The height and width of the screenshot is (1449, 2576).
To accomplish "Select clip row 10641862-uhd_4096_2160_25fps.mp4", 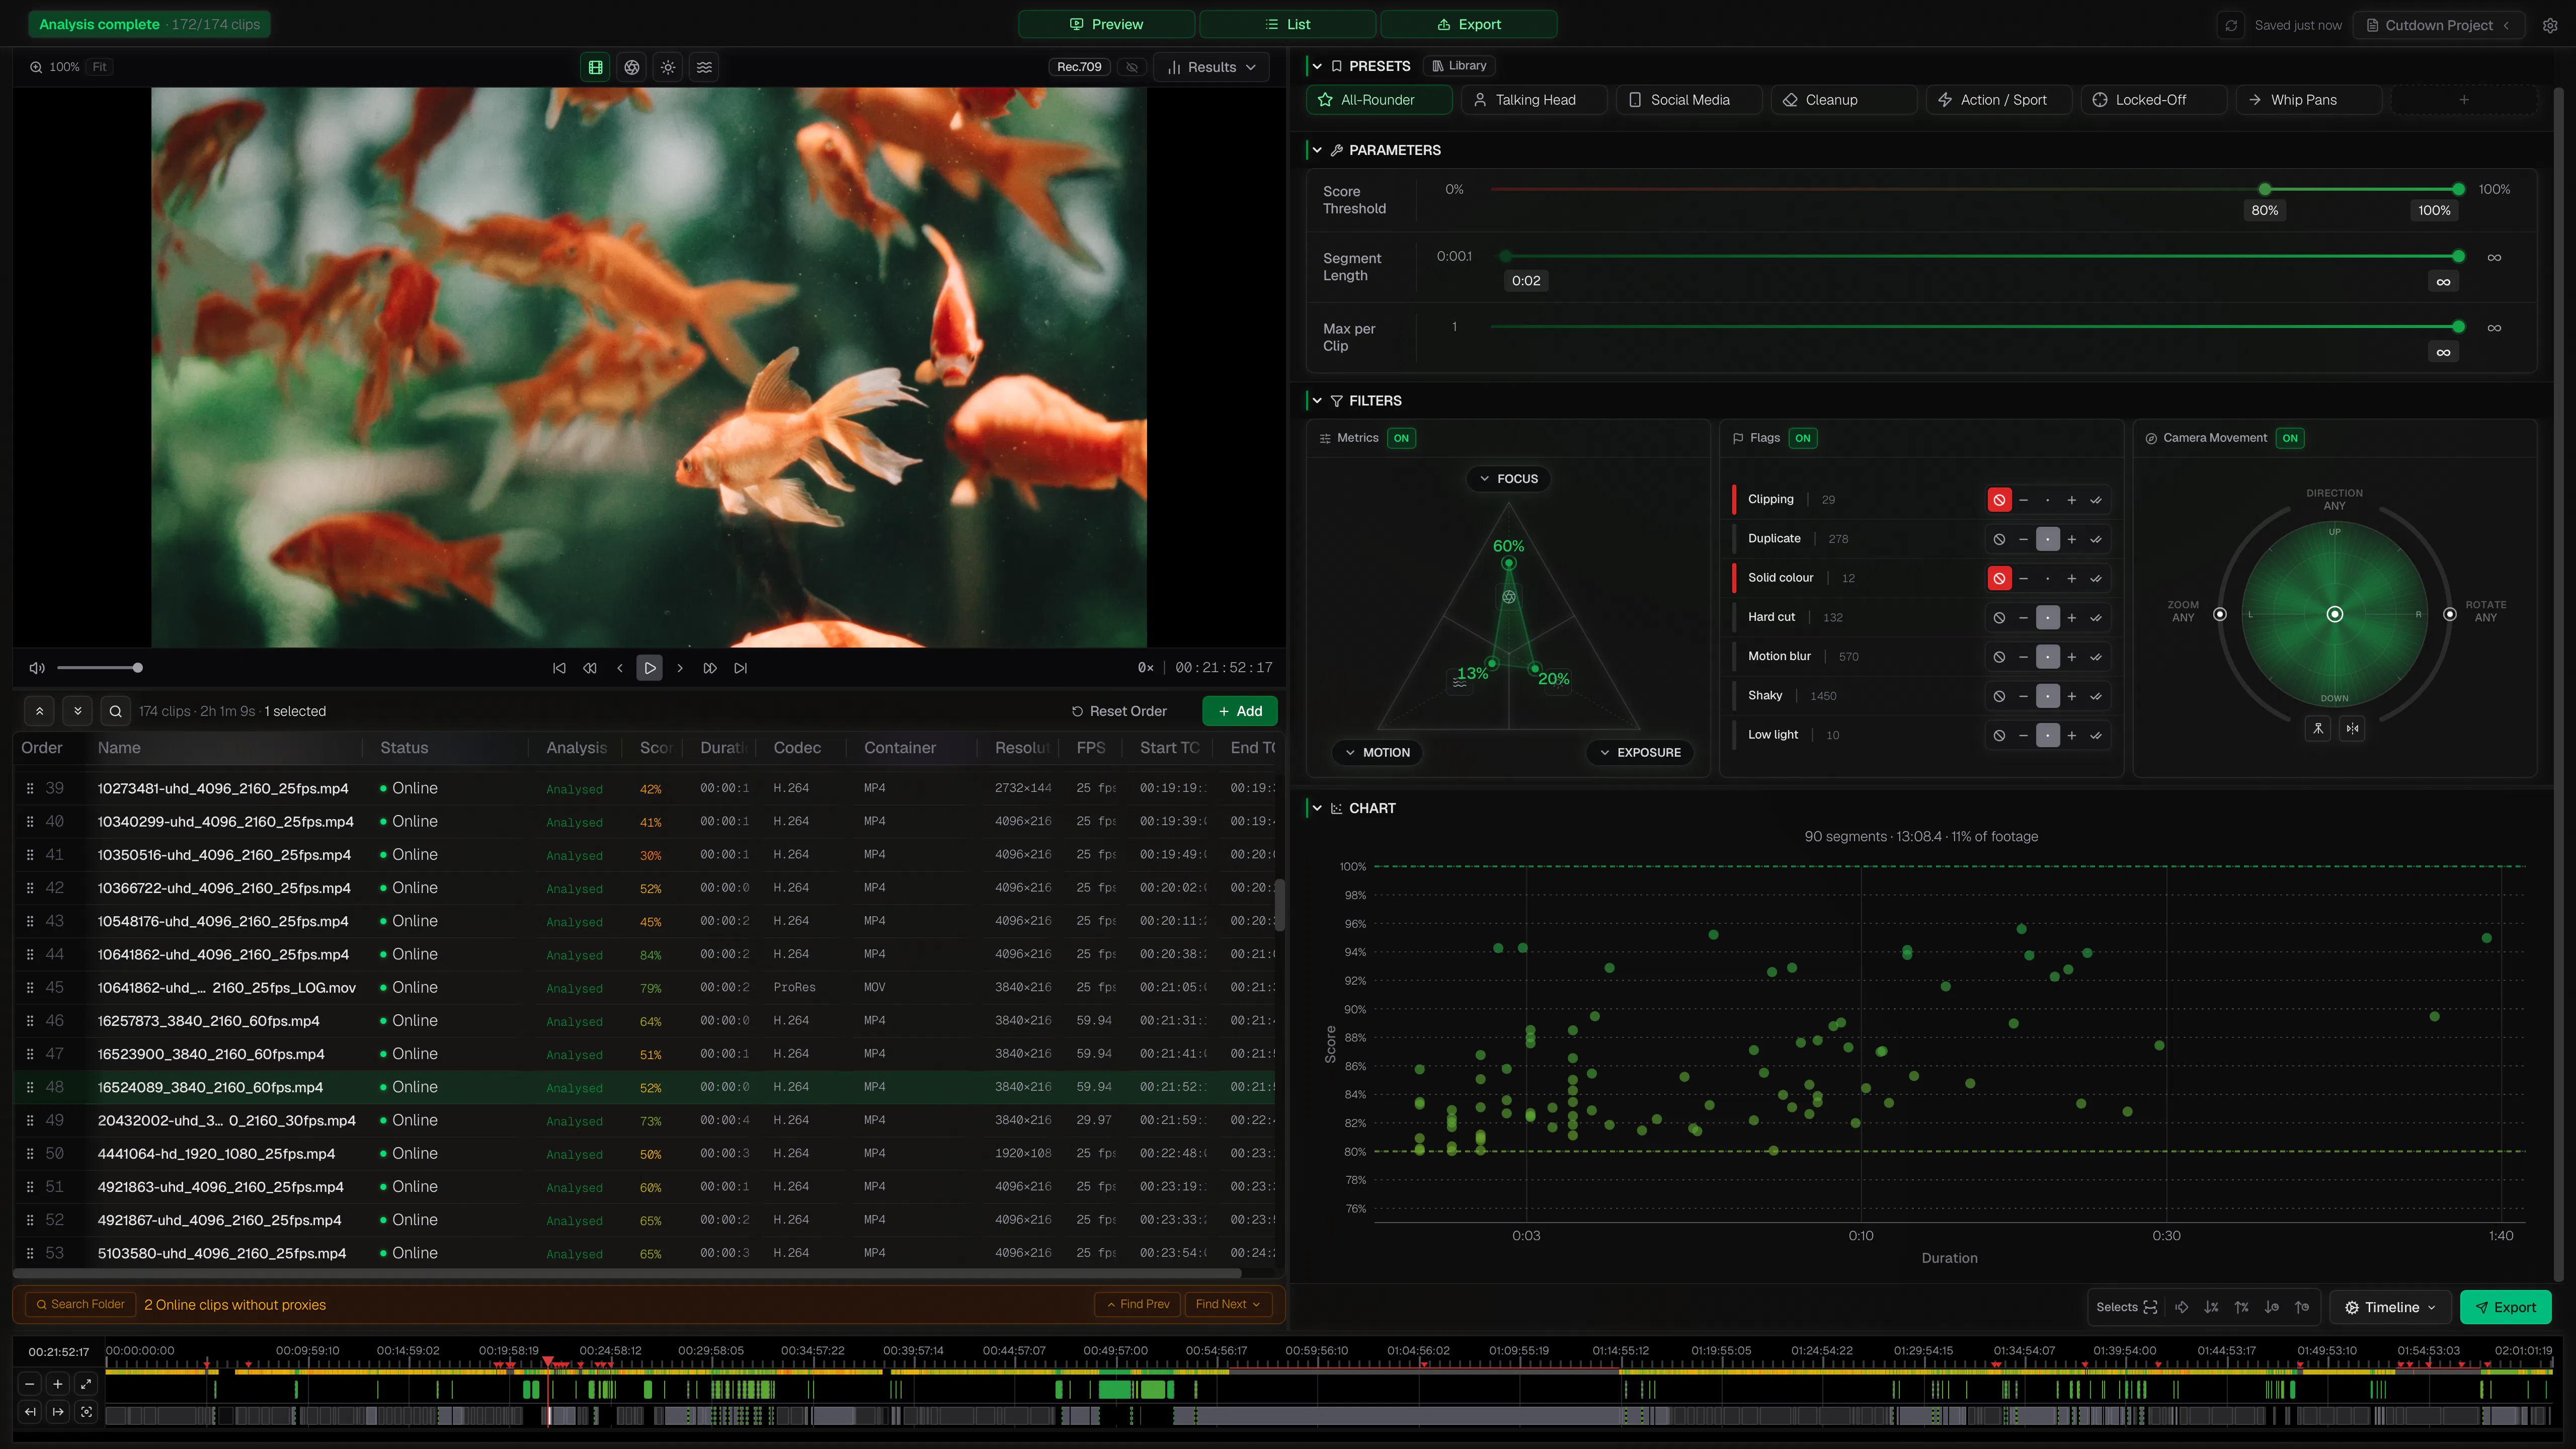I will [644, 955].
